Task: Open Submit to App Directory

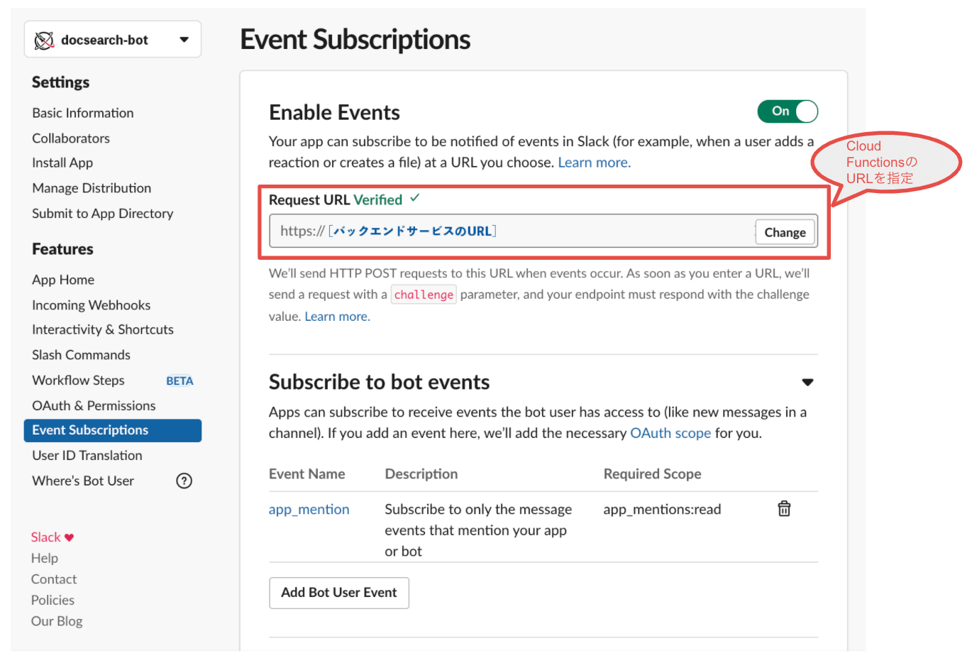Action: [x=103, y=214]
